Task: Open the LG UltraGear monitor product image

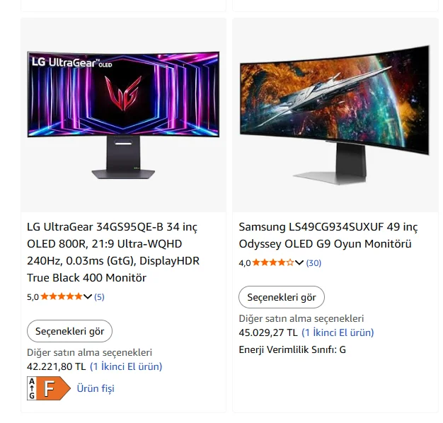Action: 123,115
